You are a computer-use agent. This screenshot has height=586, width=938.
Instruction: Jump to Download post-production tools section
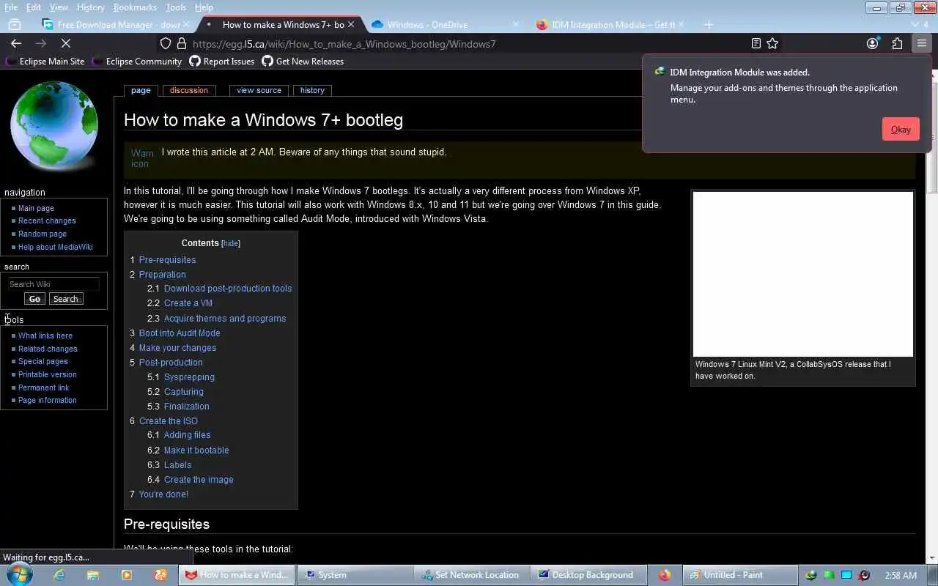click(x=228, y=289)
